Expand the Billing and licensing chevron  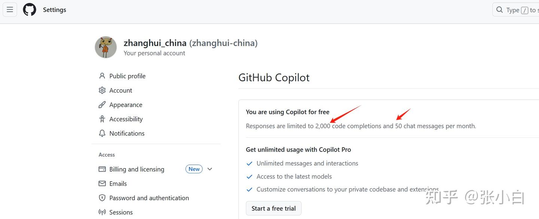click(210, 169)
